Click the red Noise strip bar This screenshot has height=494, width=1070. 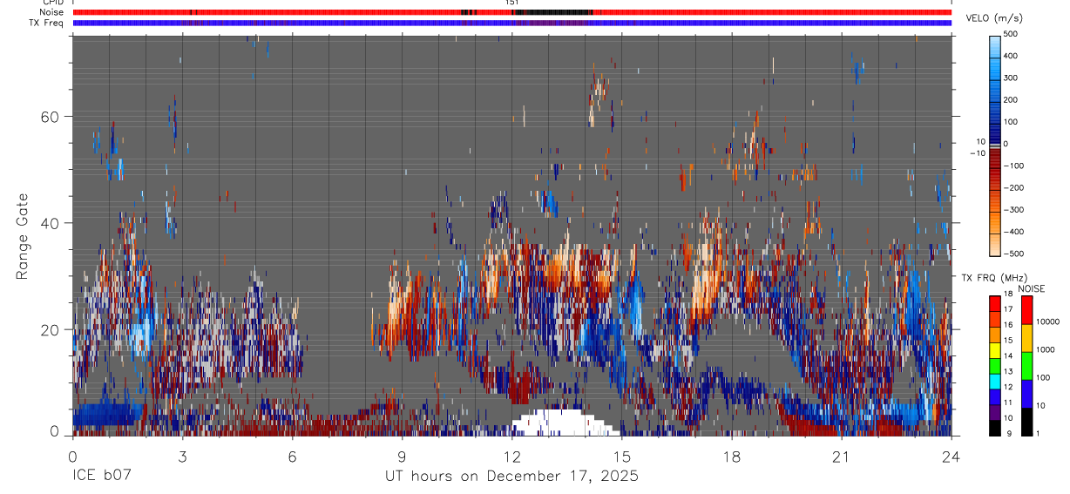tap(512, 12)
